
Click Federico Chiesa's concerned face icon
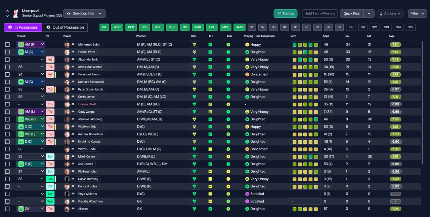click(247, 74)
